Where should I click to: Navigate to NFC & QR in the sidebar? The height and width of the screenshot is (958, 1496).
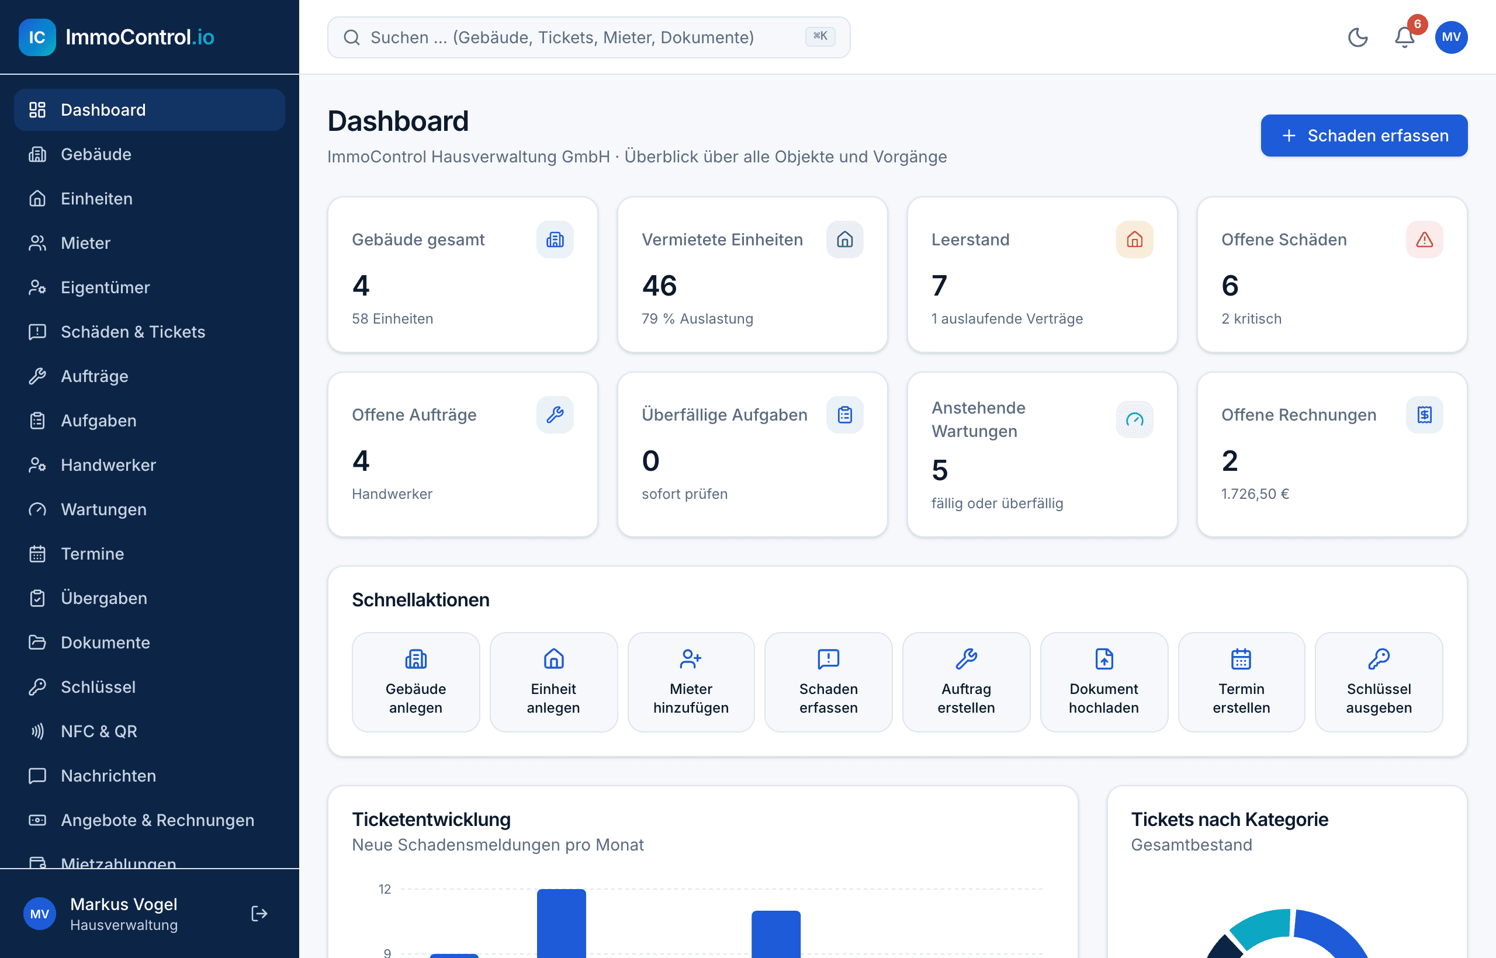150,731
